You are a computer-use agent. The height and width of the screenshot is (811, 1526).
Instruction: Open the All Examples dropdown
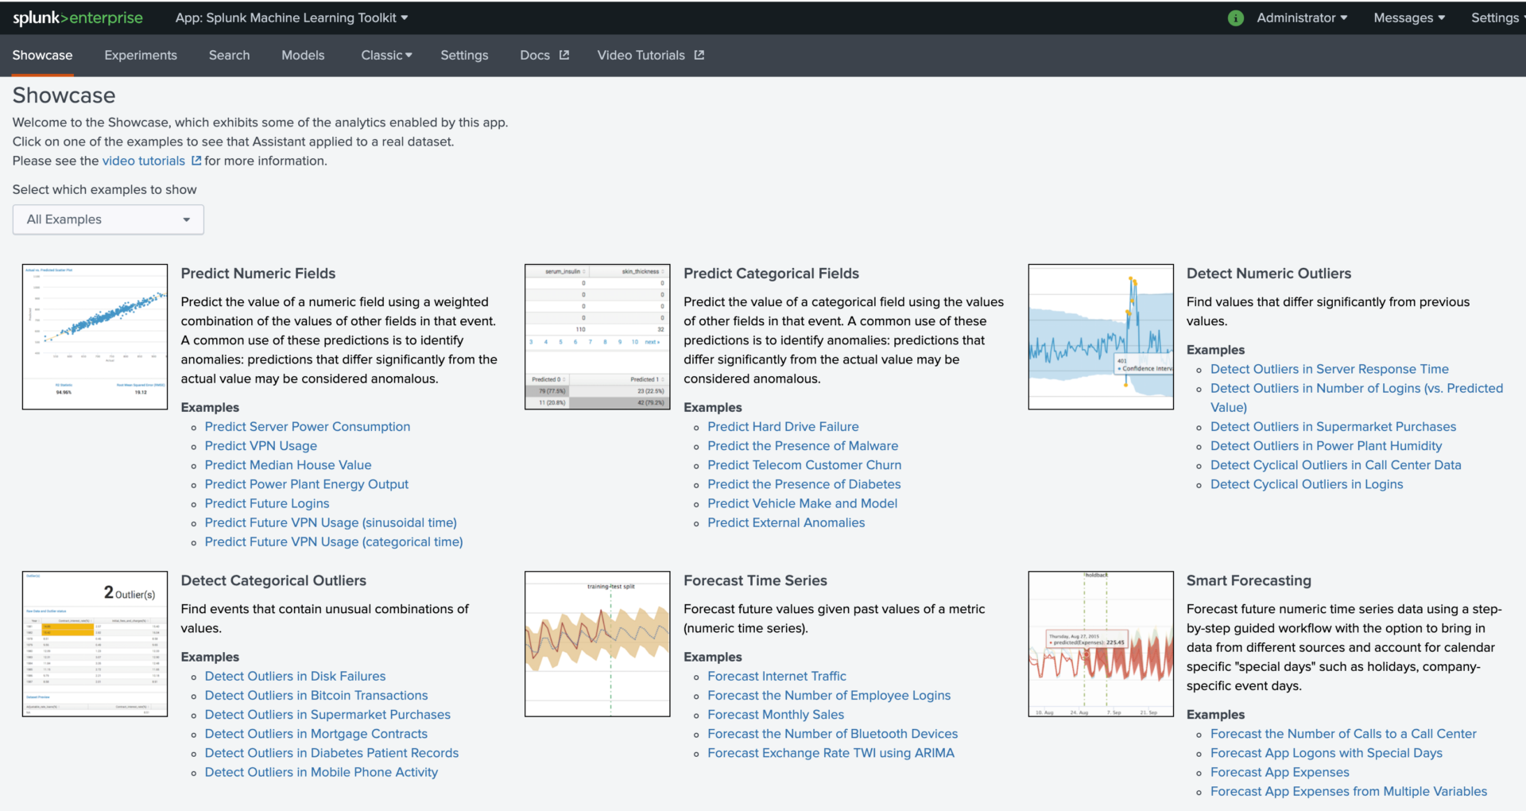107,219
